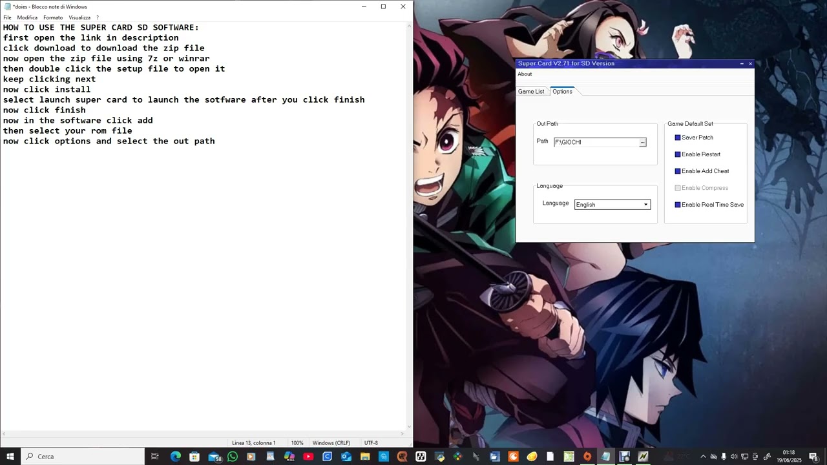Open the Visualizza menu in Notepad
The height and width of the screenshot is (465, 827).
click(x=79, y=17)
